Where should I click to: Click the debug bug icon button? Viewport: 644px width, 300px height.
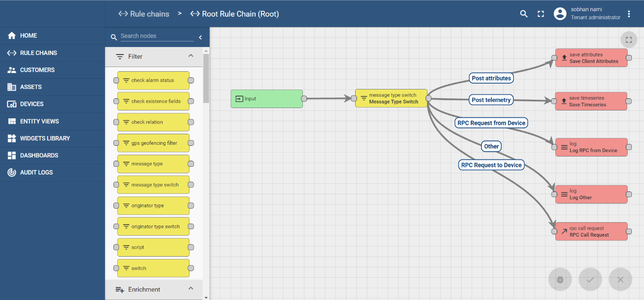[x=560, y=280]
